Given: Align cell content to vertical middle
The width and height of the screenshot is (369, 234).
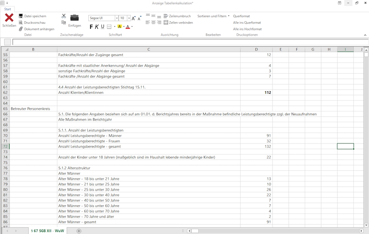Looking at the screenshot, I should (153, 16).
